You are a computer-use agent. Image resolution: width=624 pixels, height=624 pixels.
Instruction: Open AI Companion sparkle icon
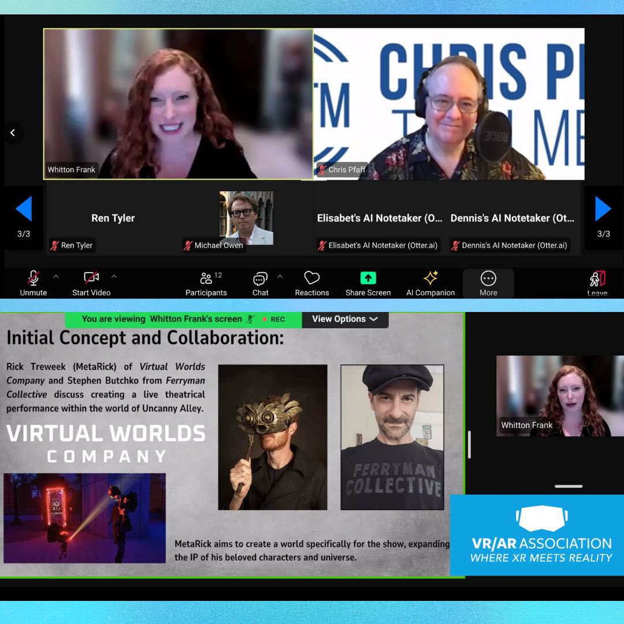[x=430, y=278]
